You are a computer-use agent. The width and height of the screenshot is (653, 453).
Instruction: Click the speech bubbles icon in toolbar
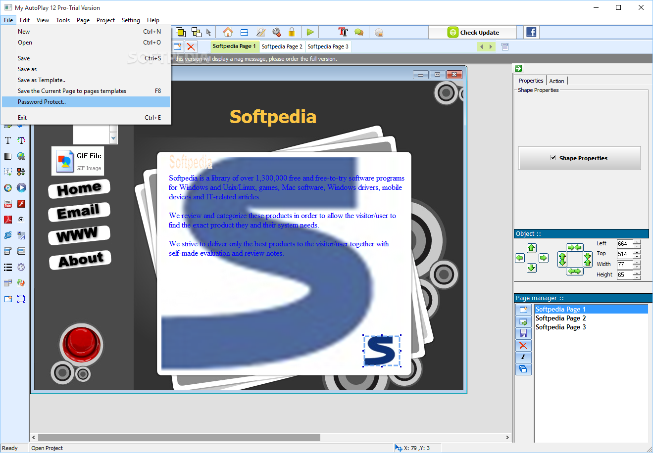[359, 32]
